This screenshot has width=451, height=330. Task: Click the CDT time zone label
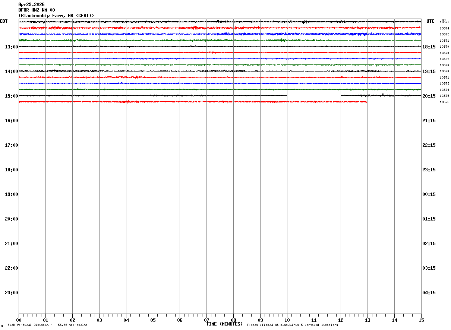tap(4, 21)
